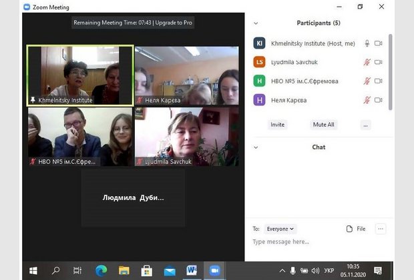The image size is (414, 280).
Task: Click the system tray battery icon
Action: coord(304,271)
